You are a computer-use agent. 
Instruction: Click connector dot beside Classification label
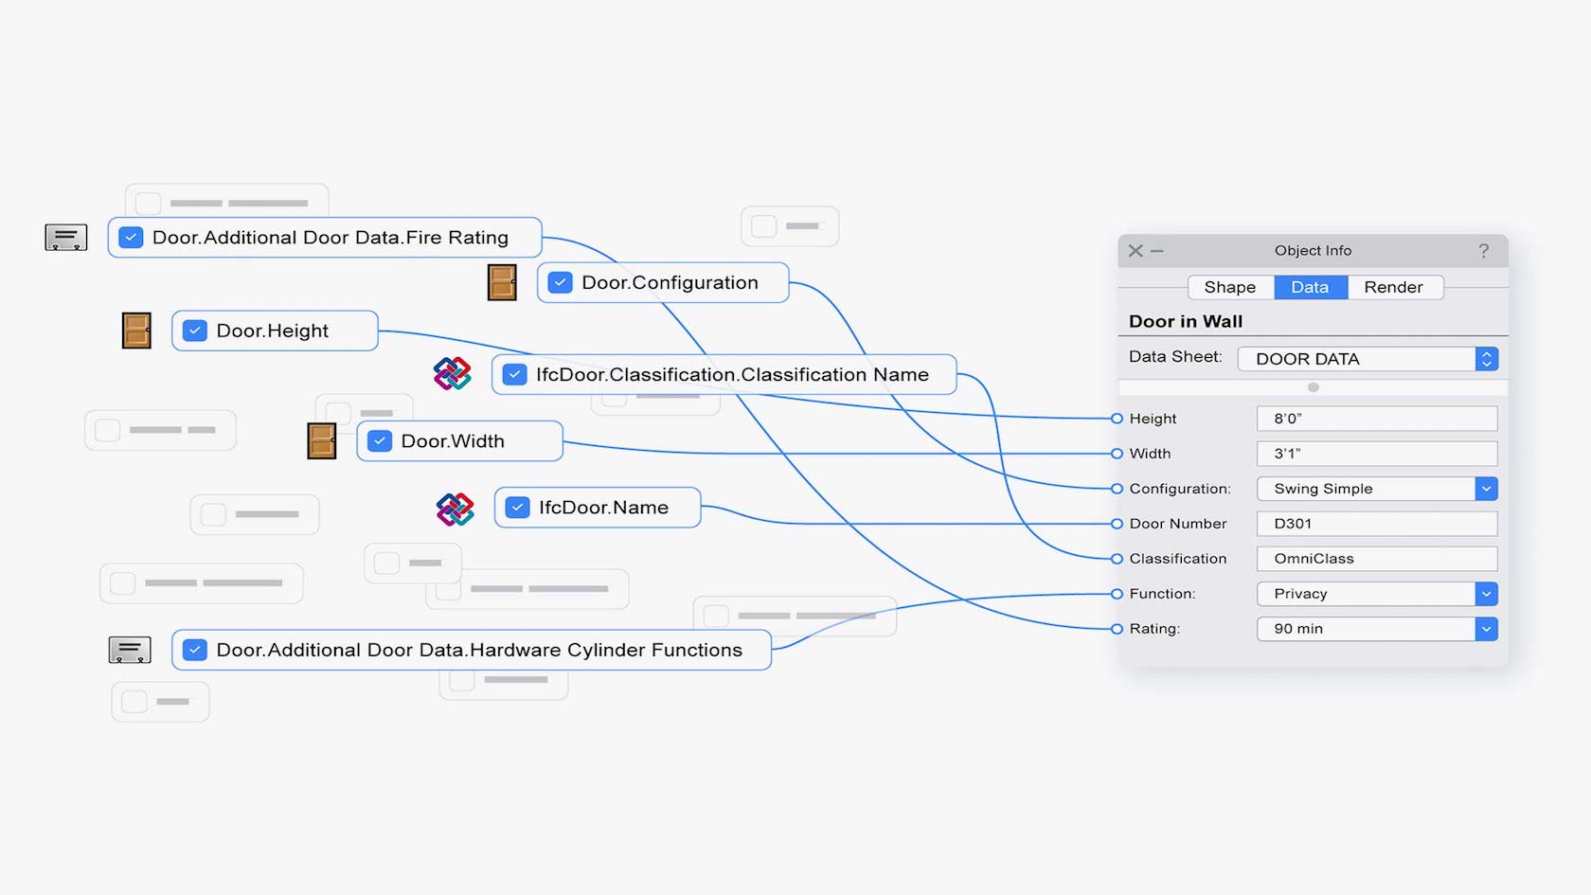point(1117,559)
